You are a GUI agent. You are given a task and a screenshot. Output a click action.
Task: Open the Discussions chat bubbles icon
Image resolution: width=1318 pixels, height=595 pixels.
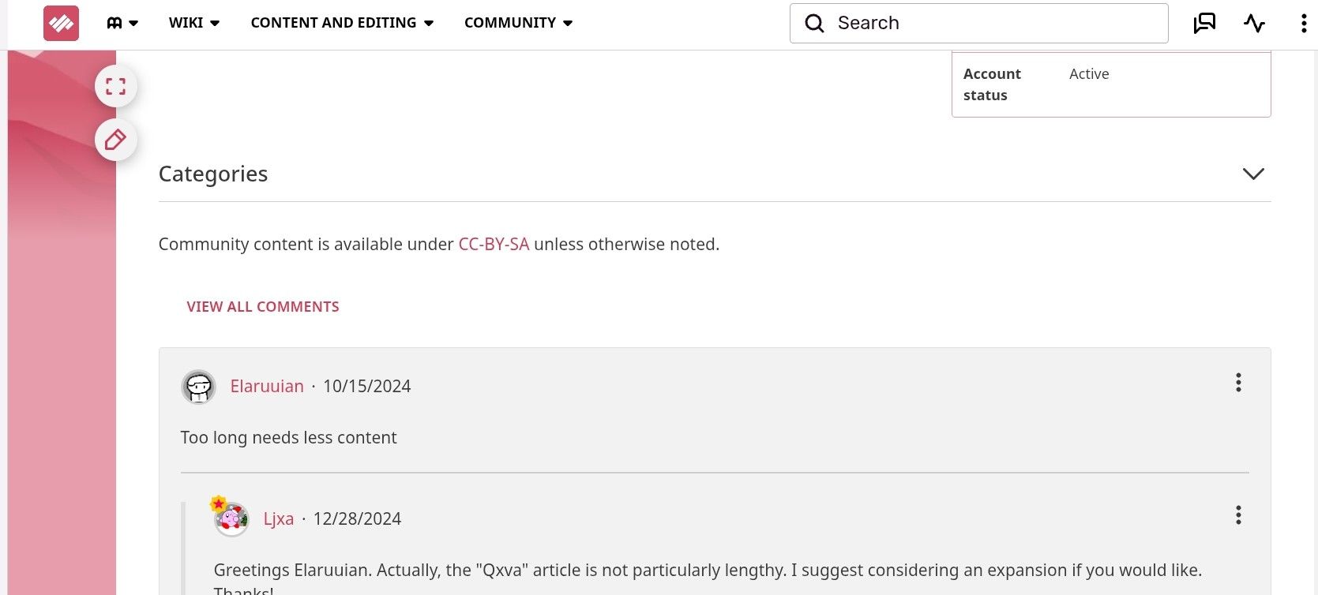pos(1204,23)
